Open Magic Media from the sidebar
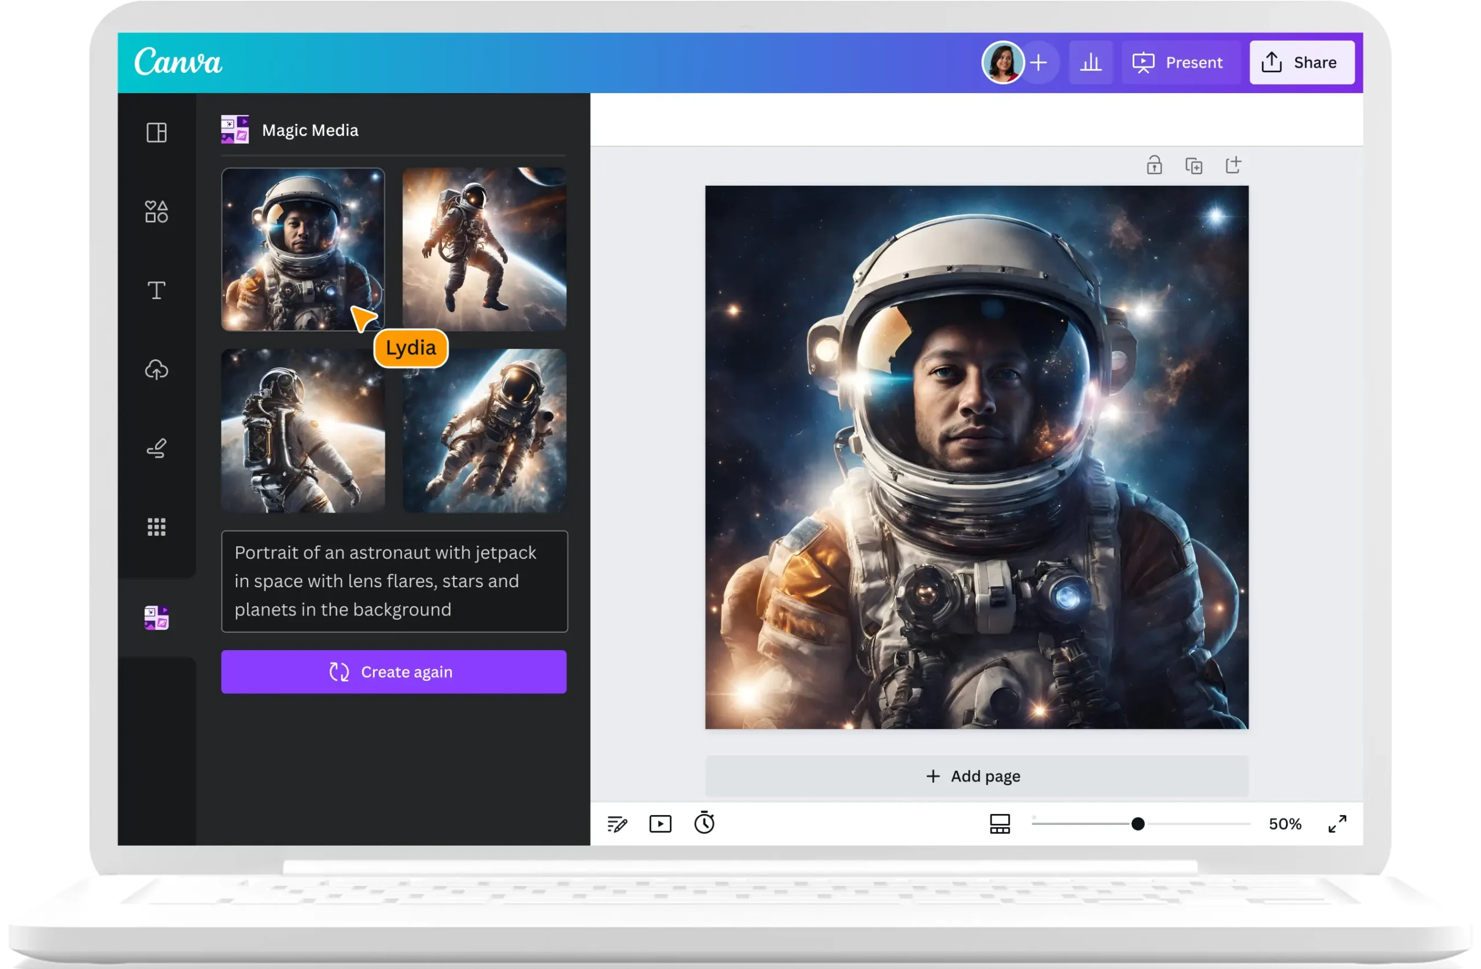This screenshot has height=969, width=1481. [156, 617]
